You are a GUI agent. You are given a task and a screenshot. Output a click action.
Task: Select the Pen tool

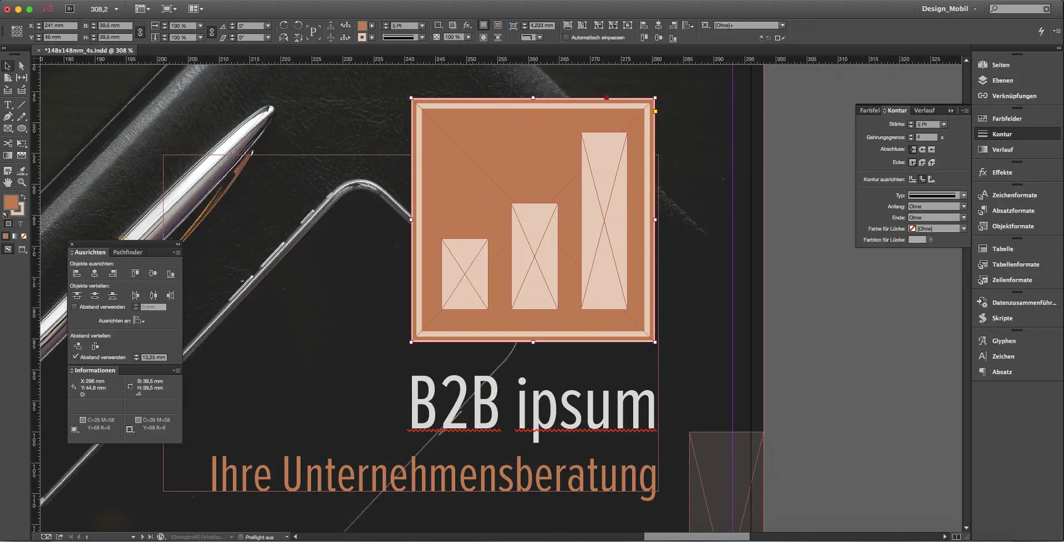pyautogui.click(x=8, y=117)
